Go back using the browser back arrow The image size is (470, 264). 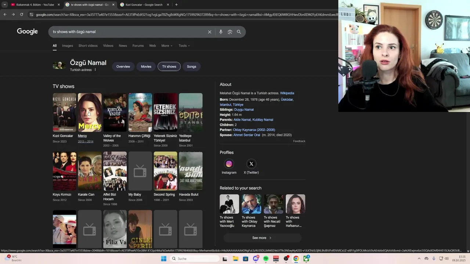(x=5, y=15)
